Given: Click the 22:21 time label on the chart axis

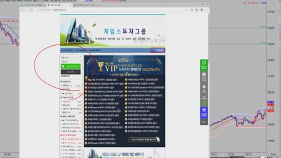Looking at the screenshot, I should 248,154.
